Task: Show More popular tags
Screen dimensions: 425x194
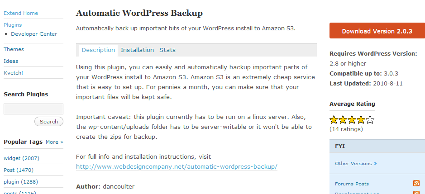Action: click(x=54, y=142)
